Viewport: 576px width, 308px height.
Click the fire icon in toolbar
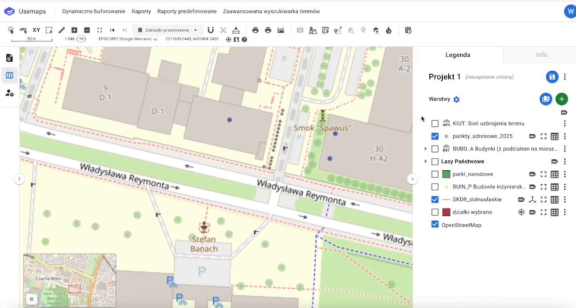click(x=389, y=30)
